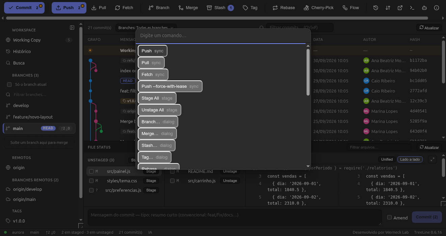Viewport: 446px width, 236px height.
Task: Click the Cherry-Pick toolbar button
Action: point(318,8)
